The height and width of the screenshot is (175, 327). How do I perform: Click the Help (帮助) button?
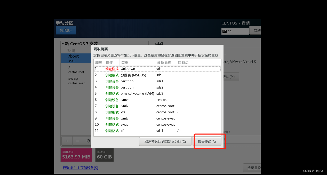[255, 30]
